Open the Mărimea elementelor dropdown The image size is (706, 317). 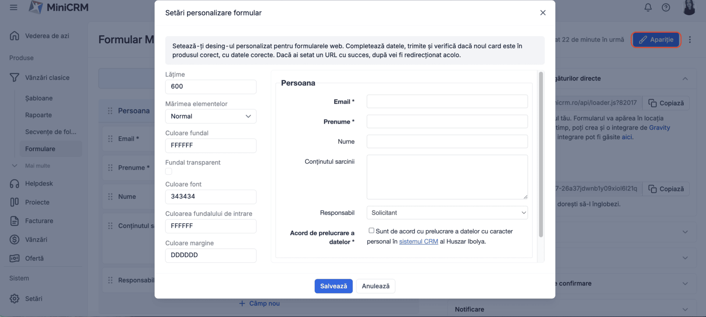click(x=211, y=116)
